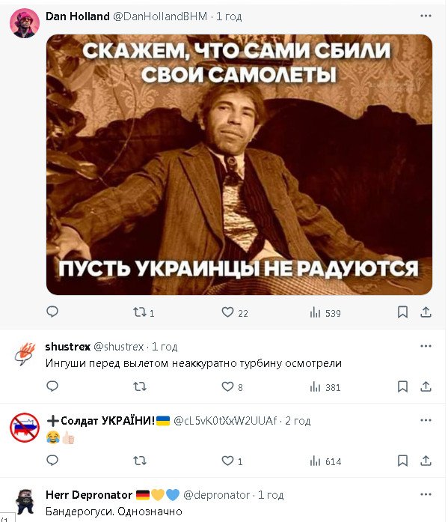
Task: Like Dan Holland's post with 22 likes
Action: pyautogui.click(x=235, y=312)
